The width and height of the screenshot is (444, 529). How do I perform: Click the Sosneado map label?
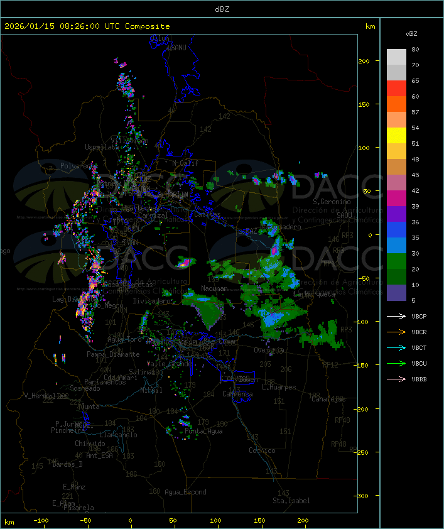(85, 388)
